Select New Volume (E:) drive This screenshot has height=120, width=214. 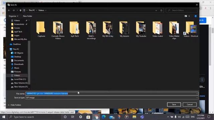(x=21, y=83)
